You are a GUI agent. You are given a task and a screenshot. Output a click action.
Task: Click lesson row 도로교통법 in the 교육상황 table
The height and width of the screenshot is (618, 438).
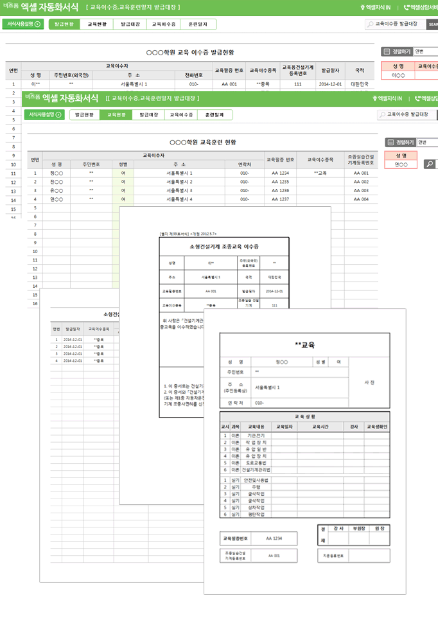[x=304, y=463]
